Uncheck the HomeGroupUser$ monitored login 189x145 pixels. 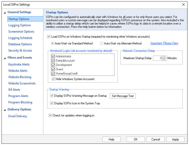[x=53, y=74]
